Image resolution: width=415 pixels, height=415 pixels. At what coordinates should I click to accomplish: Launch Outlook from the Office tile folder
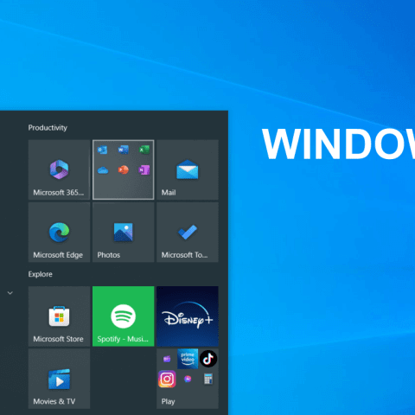[x=103, y=150]
